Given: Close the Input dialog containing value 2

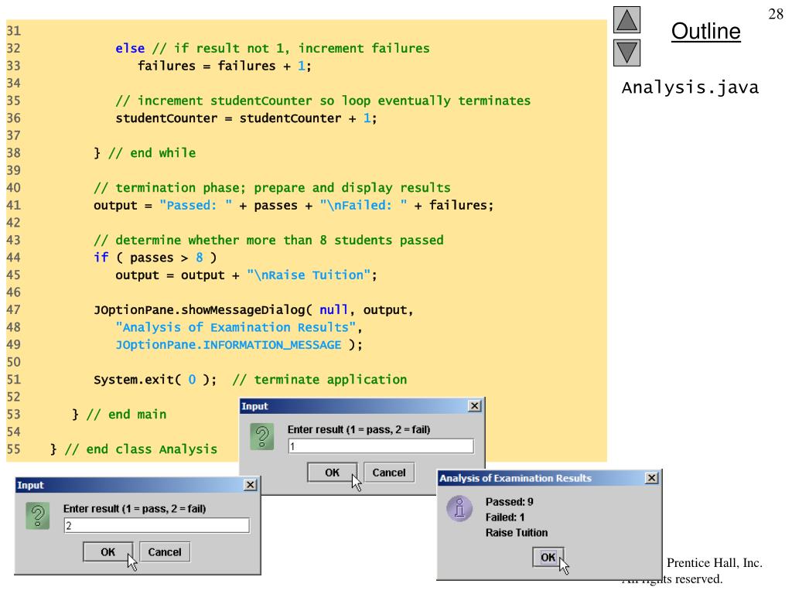Looking at the screenshot, I should (250, 485).
